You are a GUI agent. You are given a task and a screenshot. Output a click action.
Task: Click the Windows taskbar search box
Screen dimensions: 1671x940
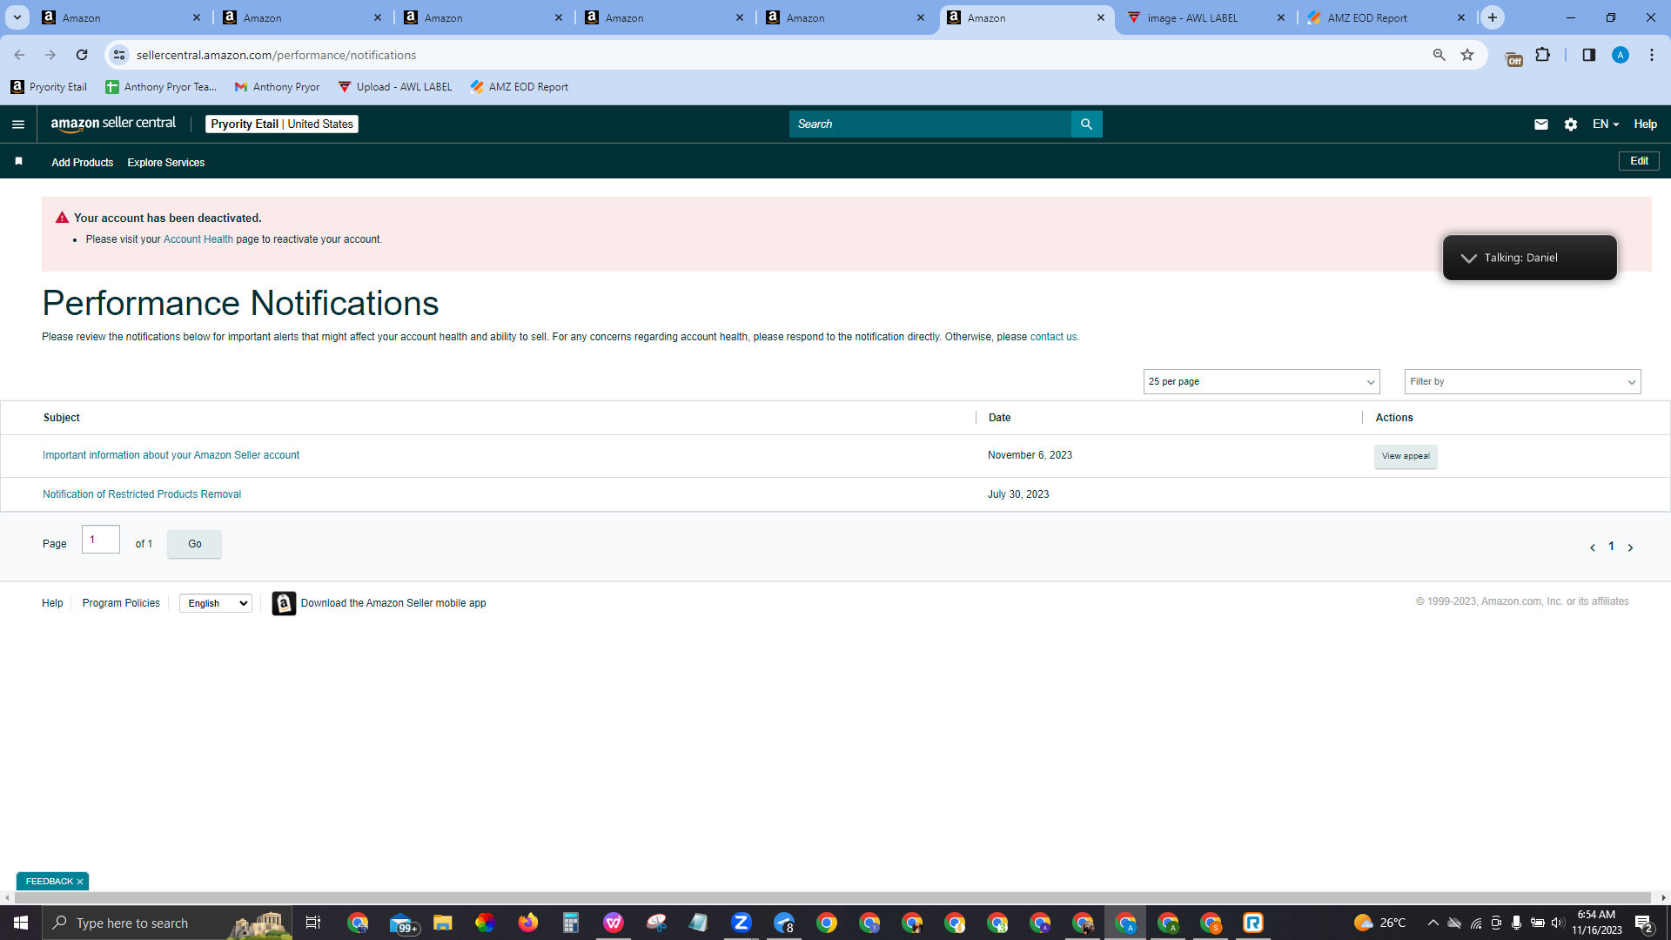[x=167, y=923]
